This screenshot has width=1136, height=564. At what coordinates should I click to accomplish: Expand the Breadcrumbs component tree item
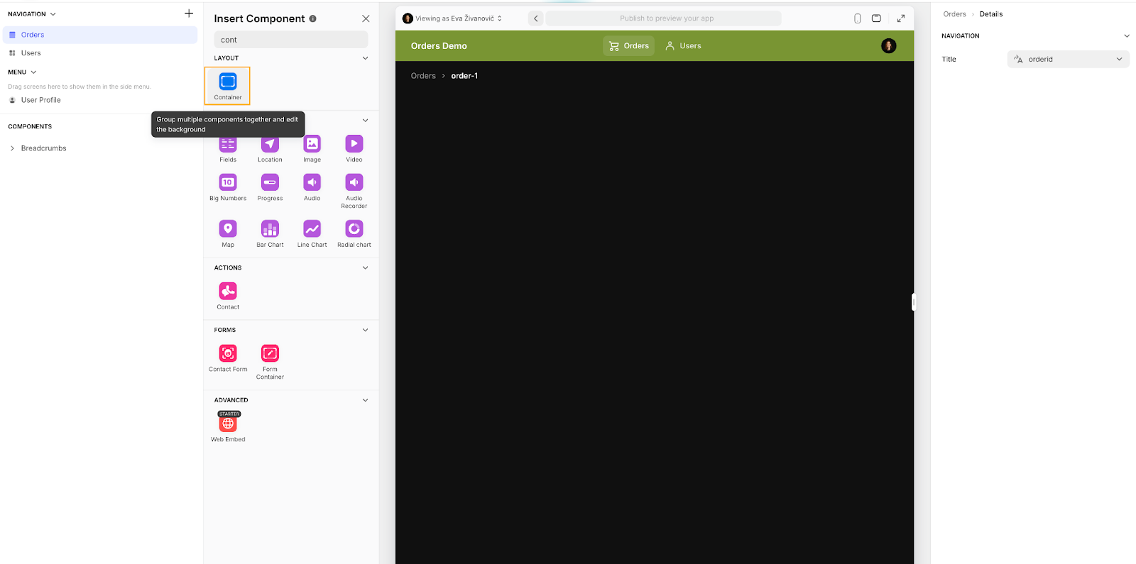pyautogui.click(x=12, y=148)
